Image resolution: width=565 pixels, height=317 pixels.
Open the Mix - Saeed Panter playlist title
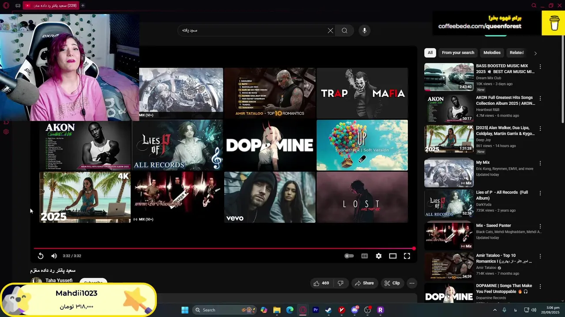tap(493, 225)
